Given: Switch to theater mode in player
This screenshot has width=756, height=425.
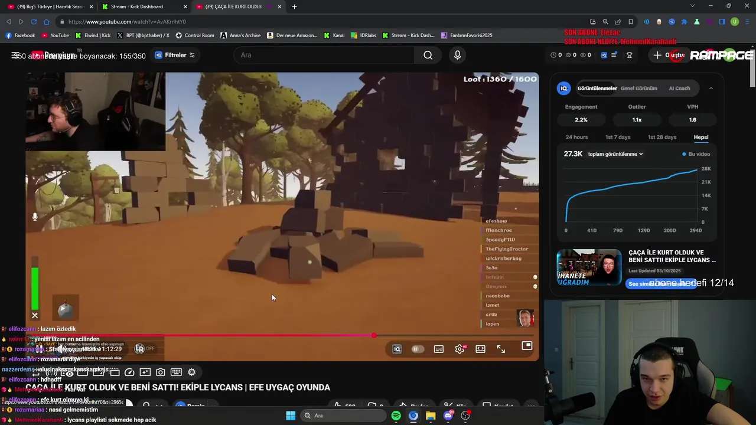Looking at the screenshot, I should (480, 349).
